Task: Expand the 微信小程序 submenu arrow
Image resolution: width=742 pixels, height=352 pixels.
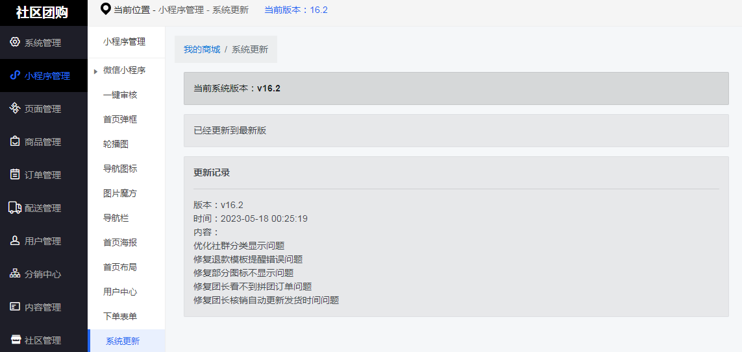Action: (x=95, y=71)
